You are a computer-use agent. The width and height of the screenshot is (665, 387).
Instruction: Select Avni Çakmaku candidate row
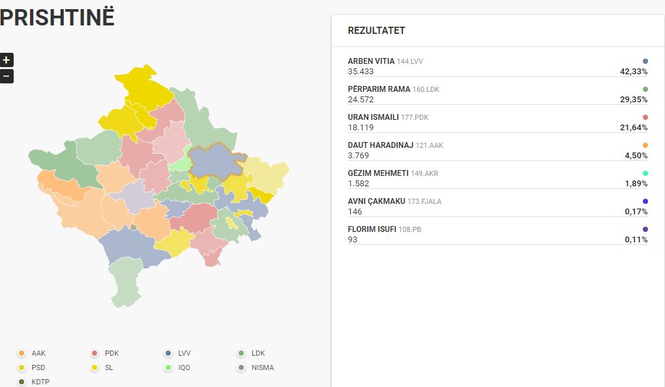click(x=497, y=206)
